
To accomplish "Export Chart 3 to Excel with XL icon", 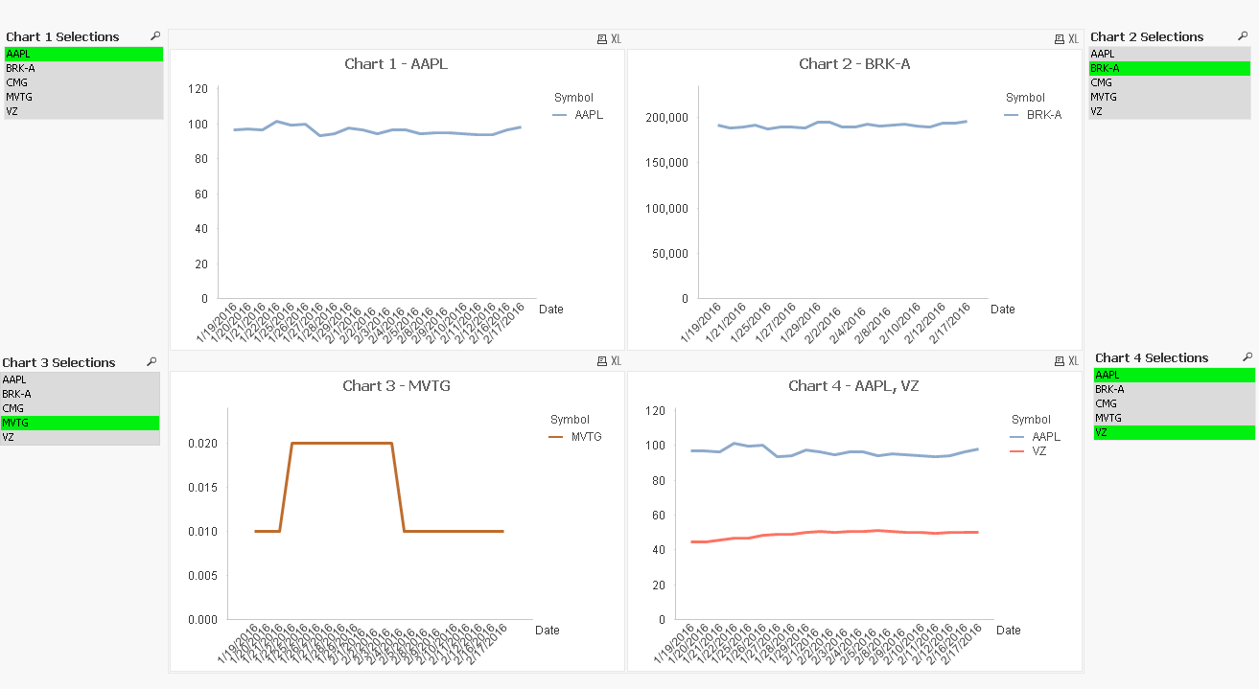I will click(615, 360).
